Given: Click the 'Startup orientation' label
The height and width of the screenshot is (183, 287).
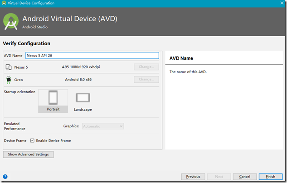Looking at the screenshot, I should 19,92.
